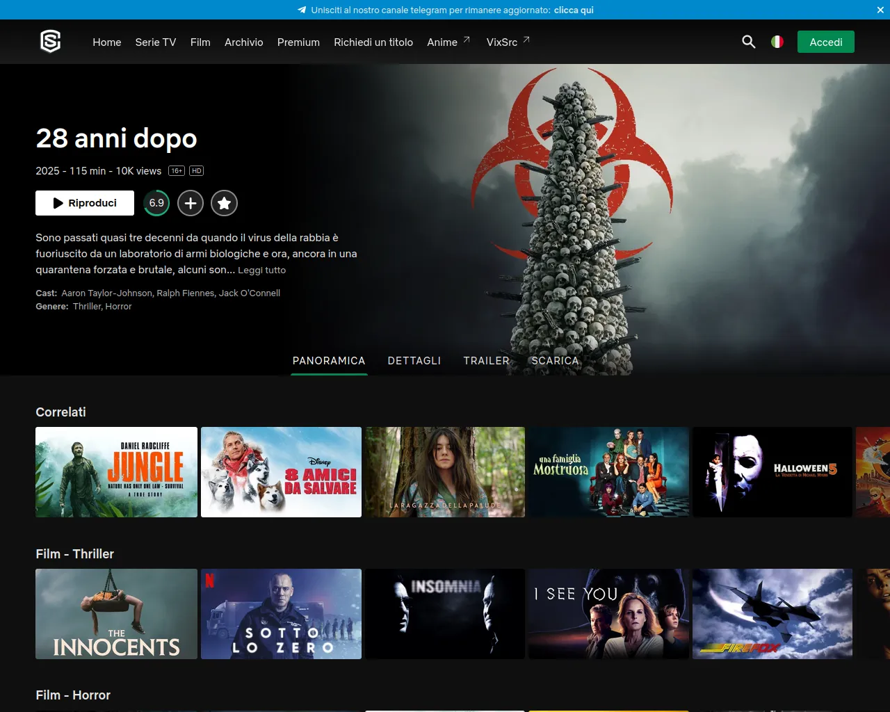Open Sotto Lo Zero thumbnail
Image resolution: width=890 pixels, height=712 pixels.
[281, 614]
